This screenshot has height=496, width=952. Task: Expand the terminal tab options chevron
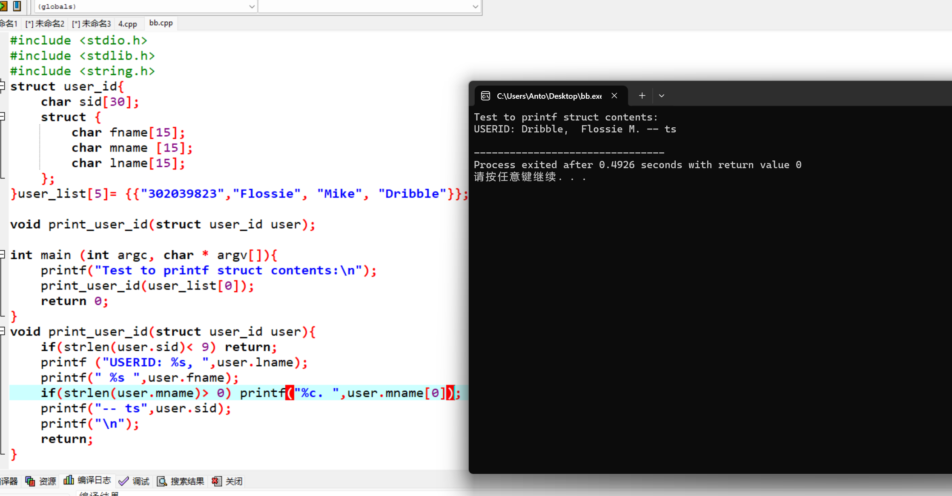(x=662, y=96)
